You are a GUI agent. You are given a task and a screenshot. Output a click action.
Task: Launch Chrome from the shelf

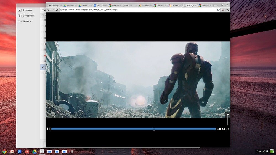pos(5,151)
